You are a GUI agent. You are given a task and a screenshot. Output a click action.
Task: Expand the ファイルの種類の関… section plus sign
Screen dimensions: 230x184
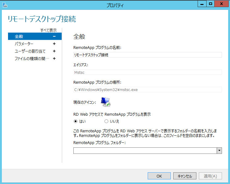tap(54, 58)
